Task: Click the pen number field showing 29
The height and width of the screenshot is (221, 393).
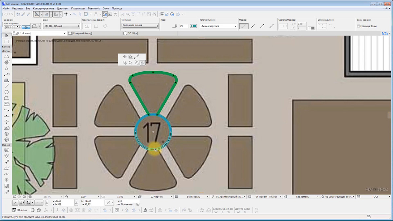Action: coord(183,26)
